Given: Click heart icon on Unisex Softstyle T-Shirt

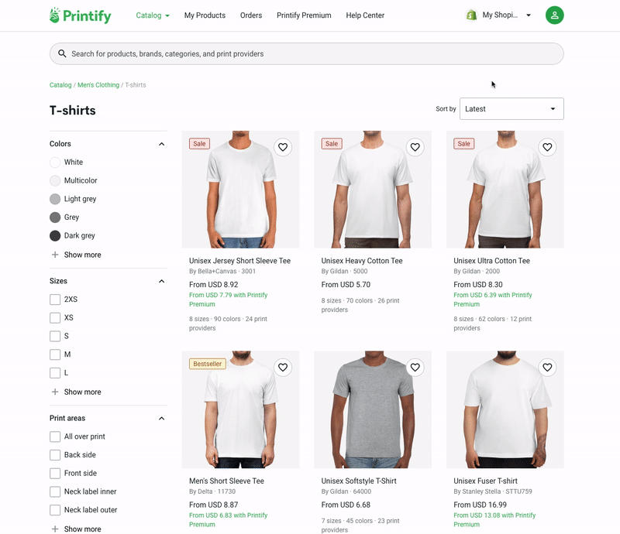Looking at the screenshot, I should (415, 368).
